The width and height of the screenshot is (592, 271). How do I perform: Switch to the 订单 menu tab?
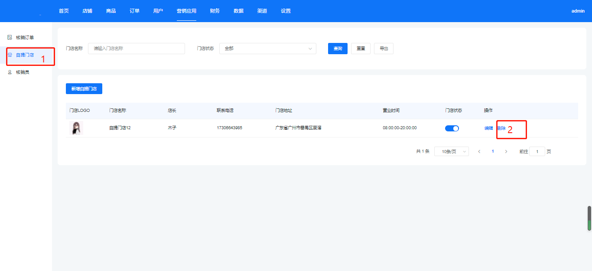(x=134, y=11)
